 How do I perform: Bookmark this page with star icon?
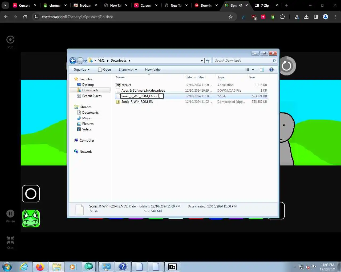point(231,17)
